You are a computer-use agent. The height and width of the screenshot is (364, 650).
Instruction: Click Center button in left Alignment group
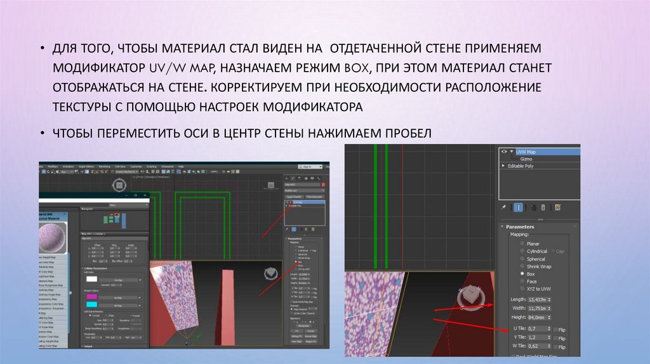[x=310, y=331]
